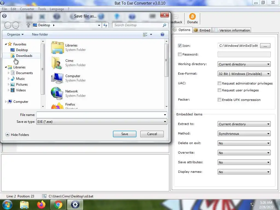Screen dimensions: 280x210
Task: Open the Display names dropdown
Action: tap(244, 172)
